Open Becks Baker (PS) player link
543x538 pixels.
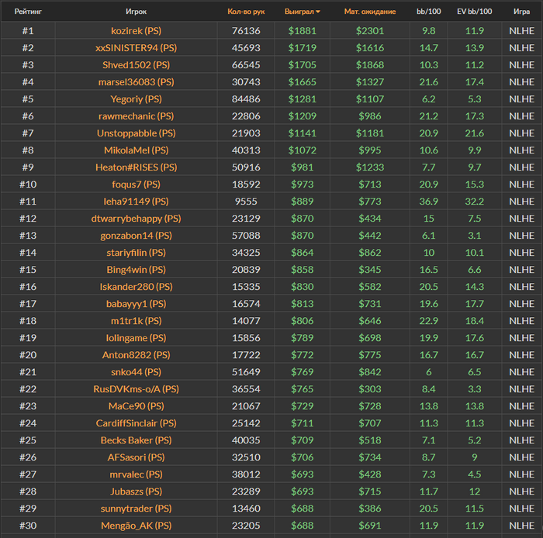[136, 440]
